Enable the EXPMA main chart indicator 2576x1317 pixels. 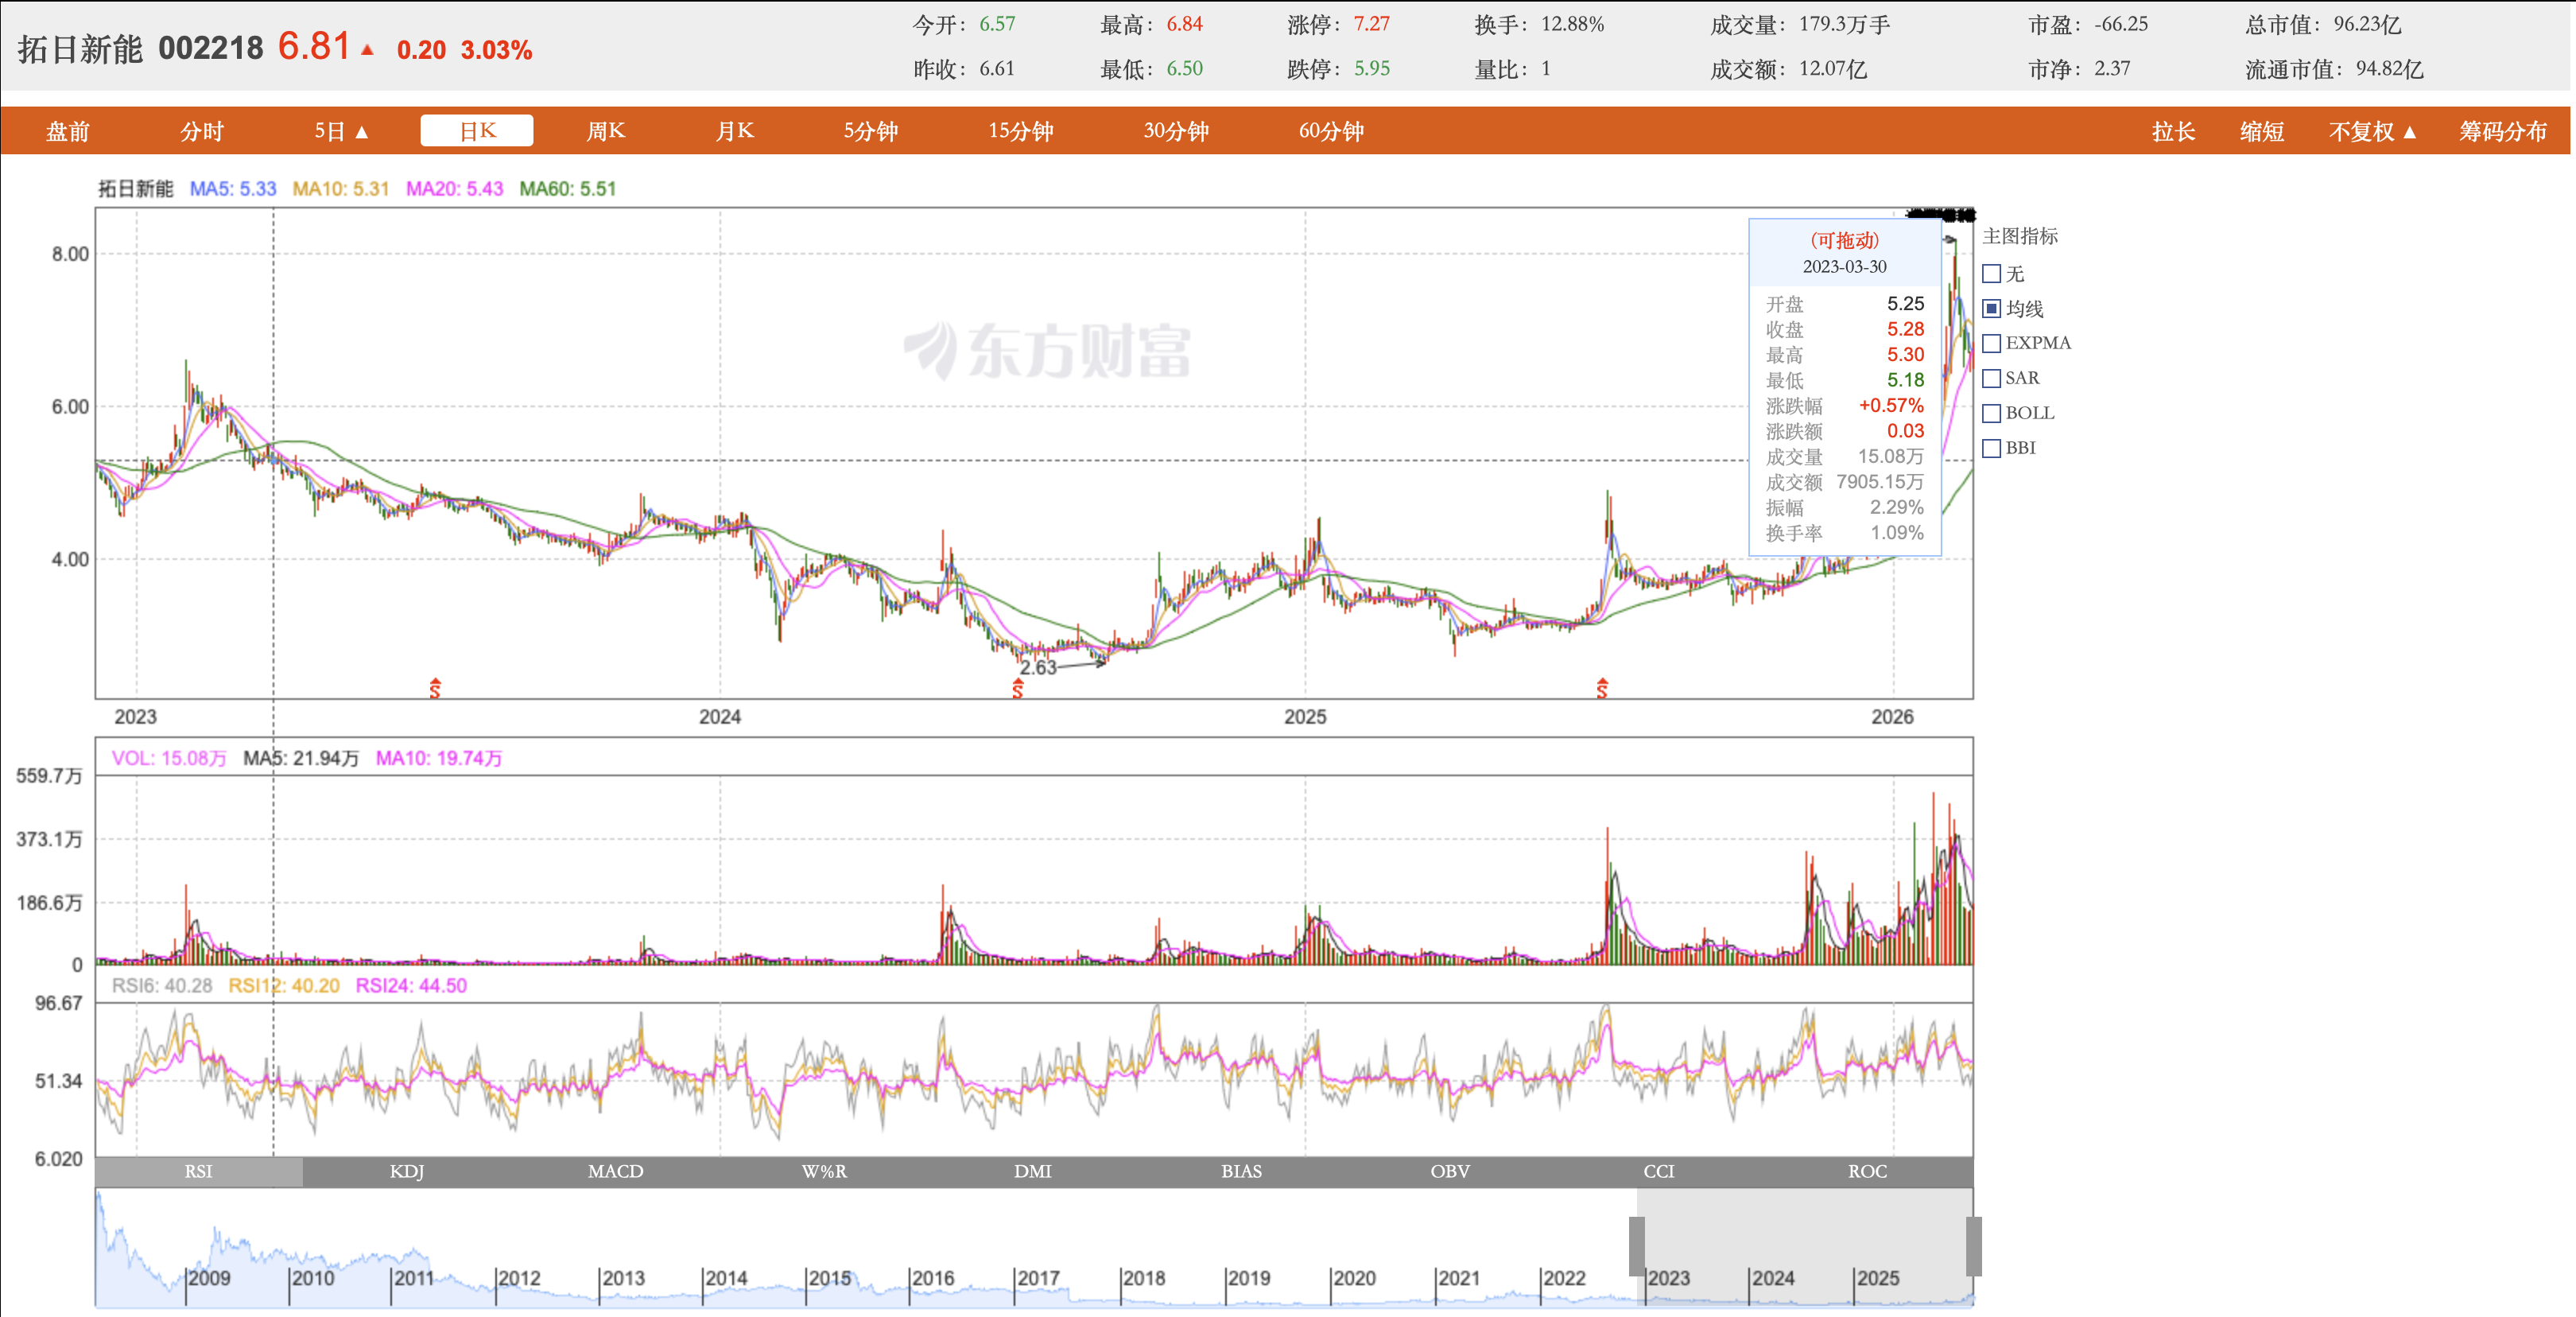[1991, 343]
